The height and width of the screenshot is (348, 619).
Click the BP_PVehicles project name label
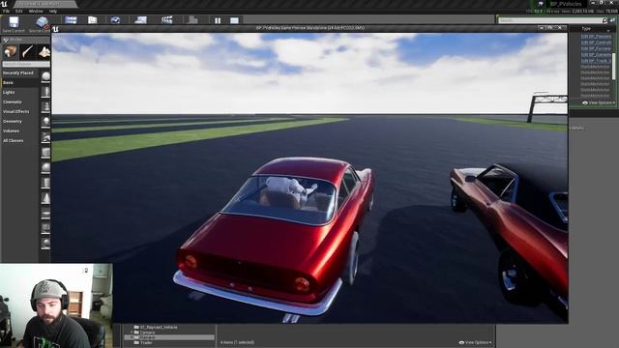(566, 4)
